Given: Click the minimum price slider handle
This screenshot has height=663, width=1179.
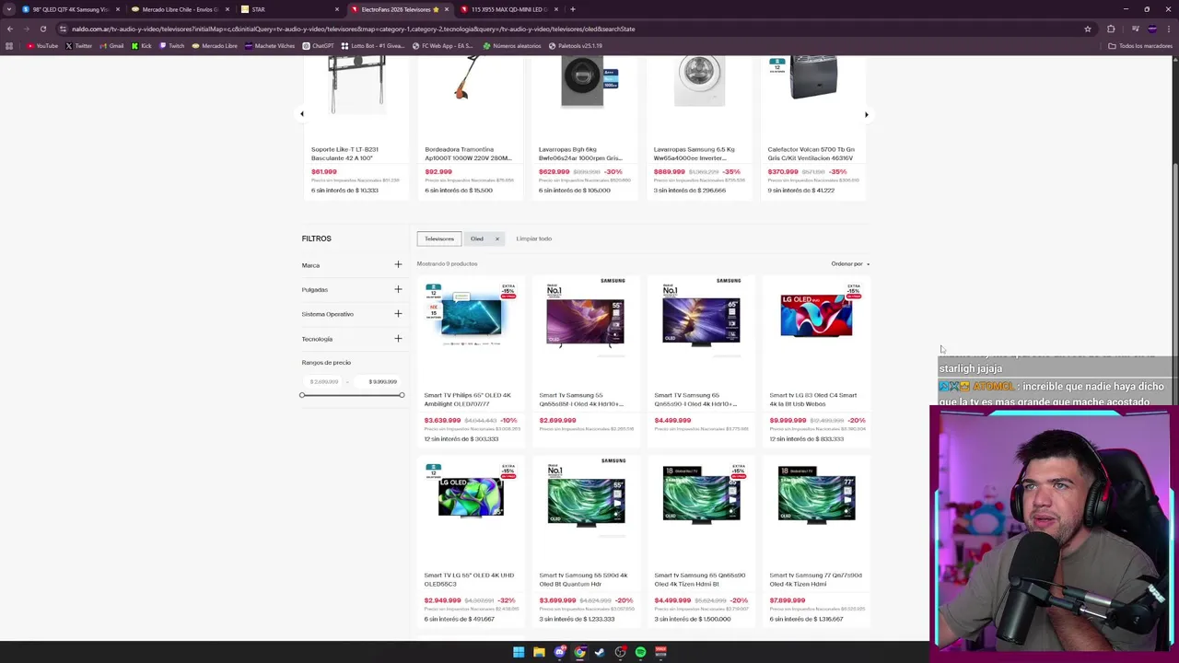Looking at the screenshot, I should [302, 395].
